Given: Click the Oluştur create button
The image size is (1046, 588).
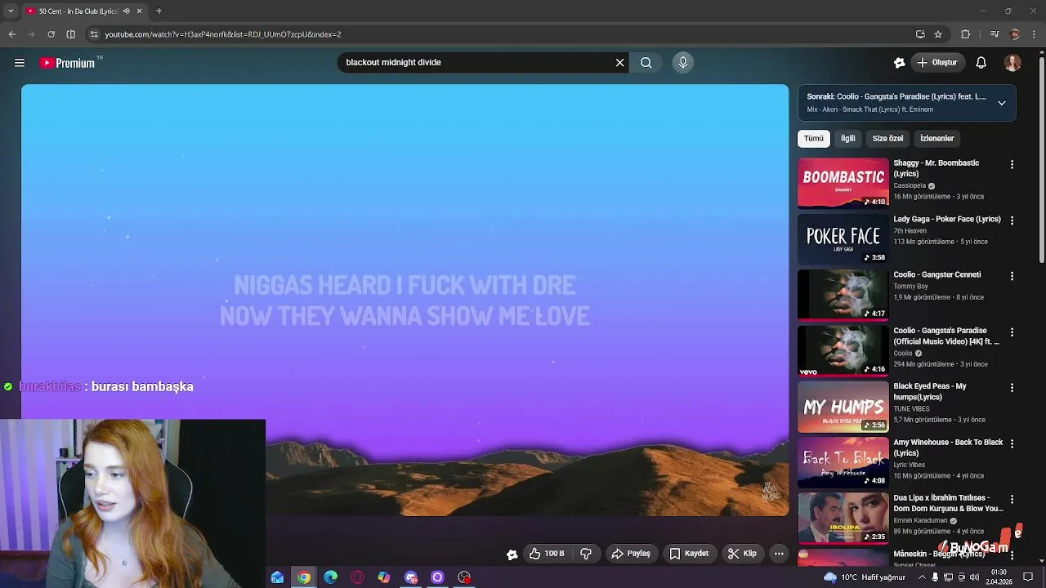Looking at the screenshot, I should [937, 63].
